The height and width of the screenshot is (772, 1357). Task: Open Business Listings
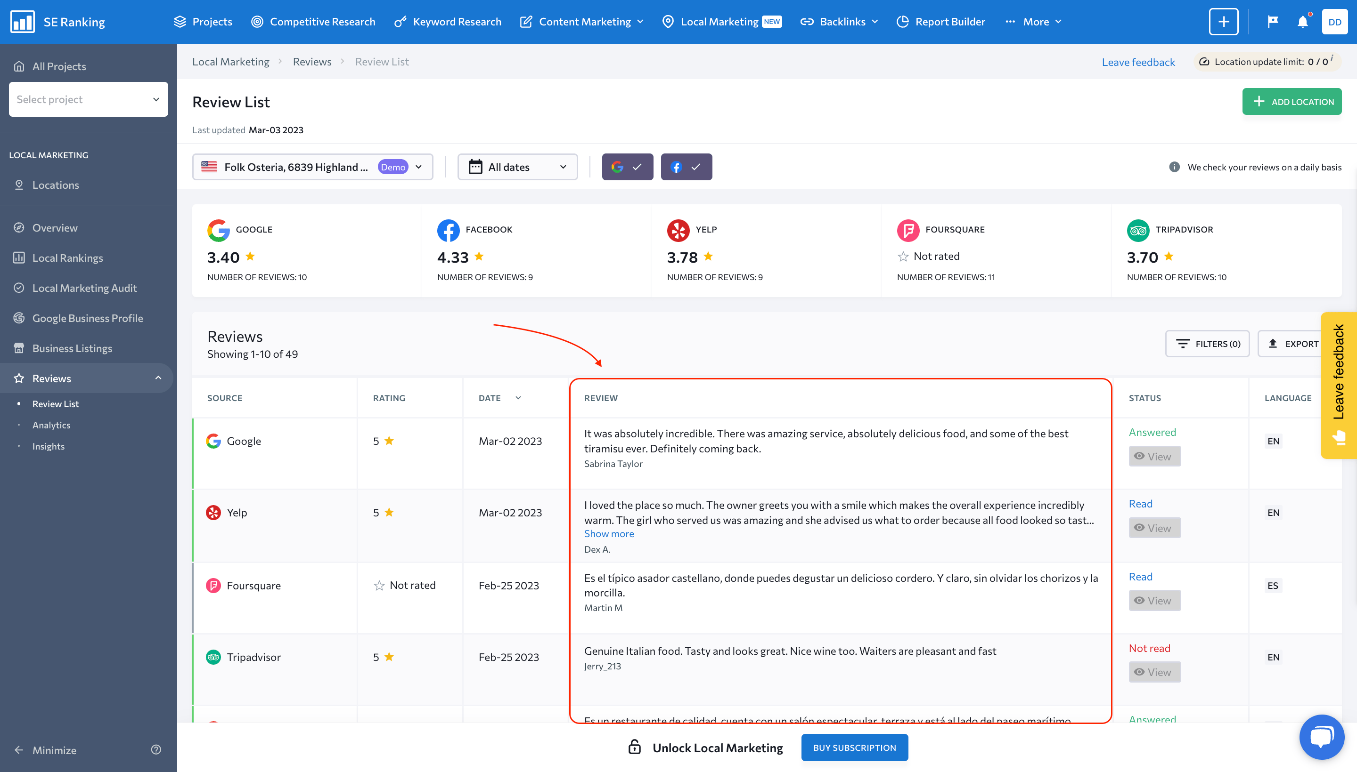(x=72, y=348)
